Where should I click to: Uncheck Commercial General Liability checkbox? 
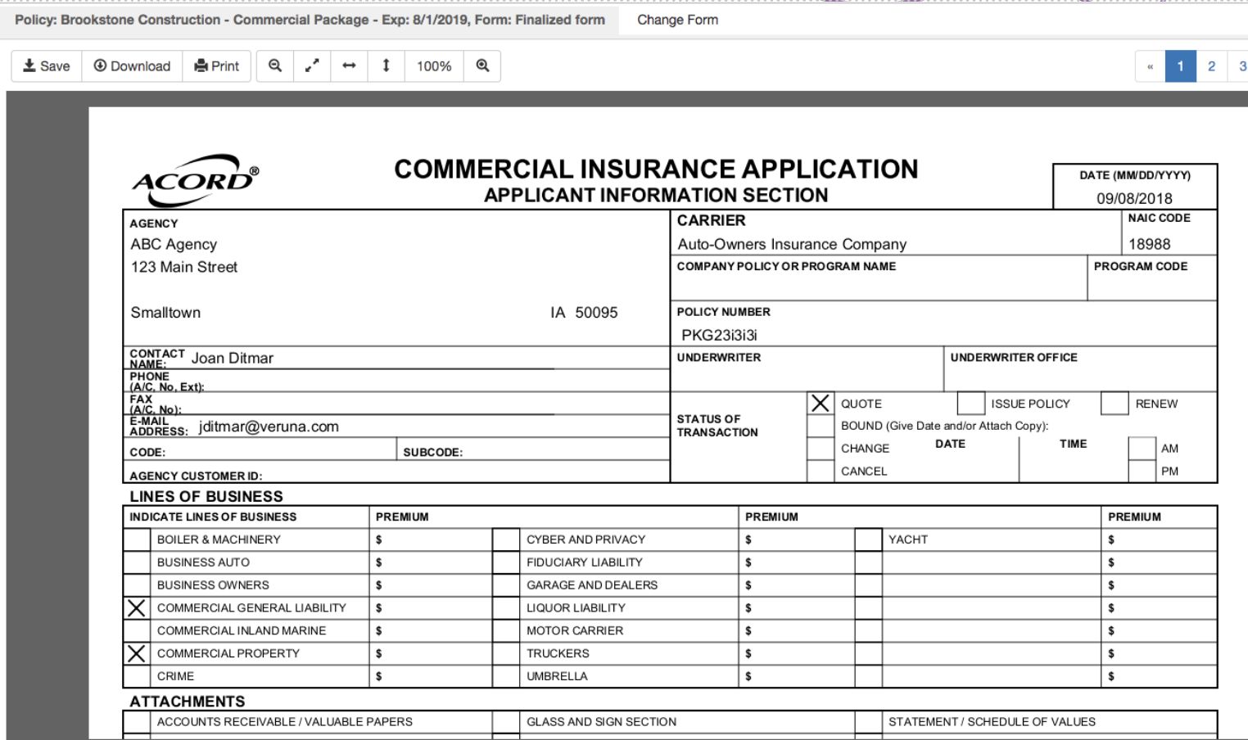pyautogui.click(x=137, y=608)
